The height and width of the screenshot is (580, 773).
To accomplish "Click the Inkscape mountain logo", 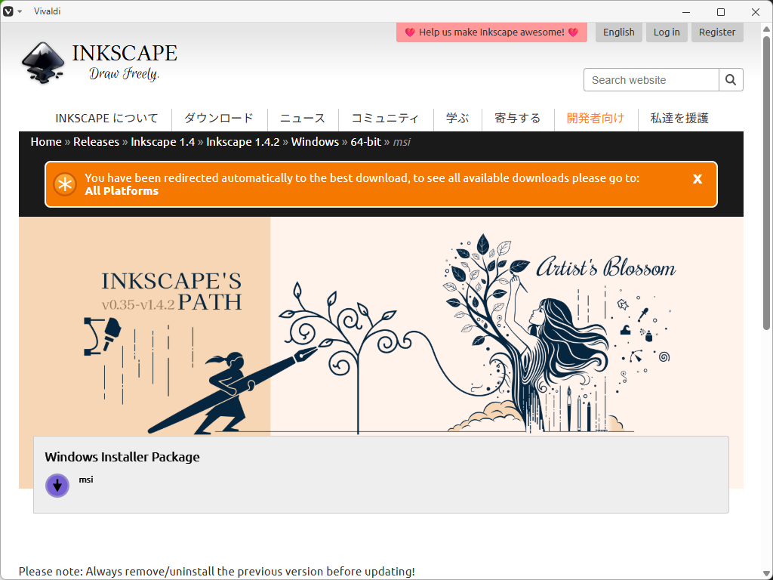I will (x=43, y=63).
